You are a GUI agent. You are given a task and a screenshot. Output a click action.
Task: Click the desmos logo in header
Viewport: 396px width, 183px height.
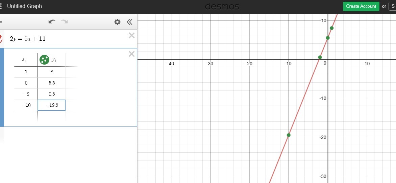tap(222, 6)
